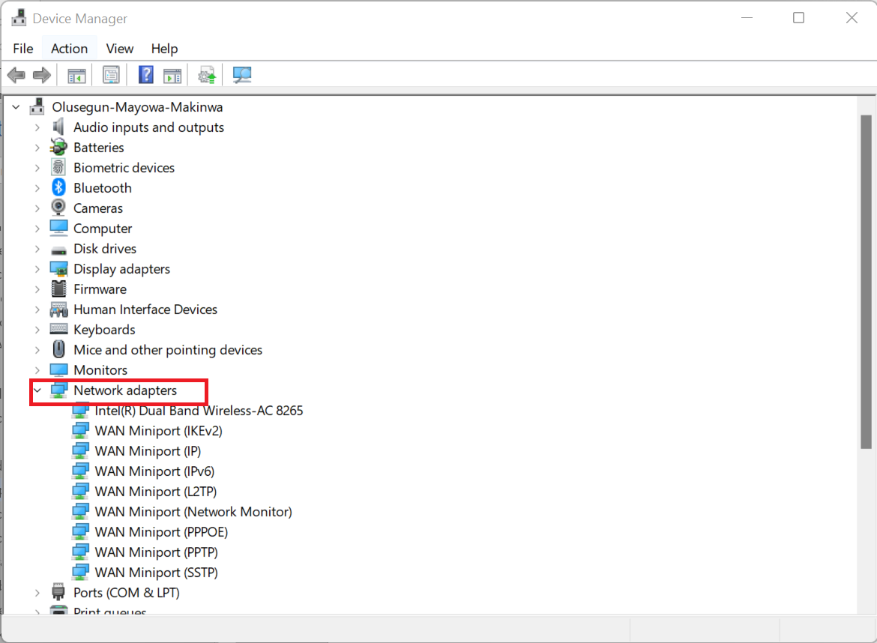877x643 pixels.
Task: Minimize the Device Manager window
Action: 747,18
